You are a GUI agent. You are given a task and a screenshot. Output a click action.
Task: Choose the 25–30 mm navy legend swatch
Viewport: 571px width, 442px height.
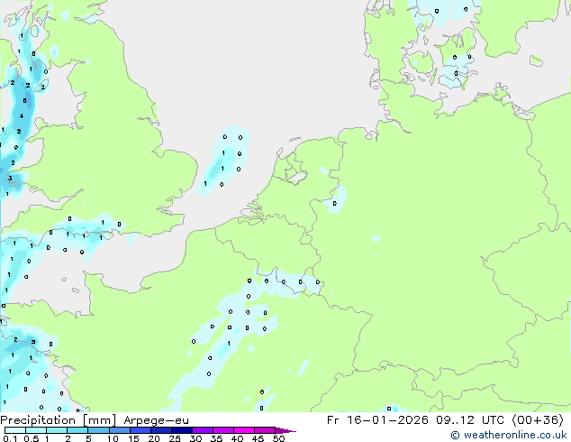click(182, 430)
